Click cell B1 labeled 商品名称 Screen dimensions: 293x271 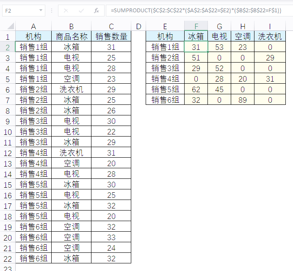pos(72,36)
